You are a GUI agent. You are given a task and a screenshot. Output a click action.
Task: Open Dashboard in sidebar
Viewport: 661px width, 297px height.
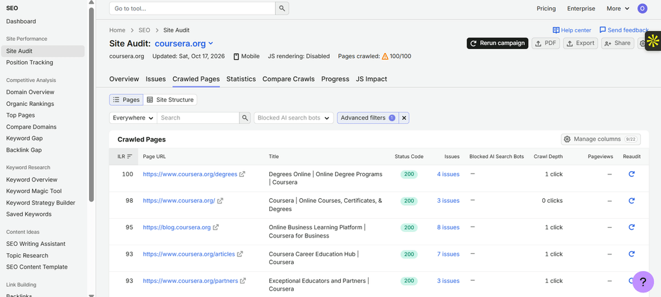click(x=21, y=21)
